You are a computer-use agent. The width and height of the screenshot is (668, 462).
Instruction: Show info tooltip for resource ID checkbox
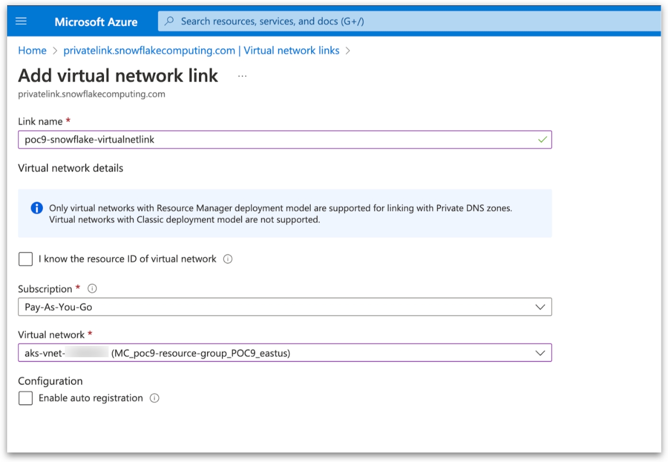click(228, 259)
